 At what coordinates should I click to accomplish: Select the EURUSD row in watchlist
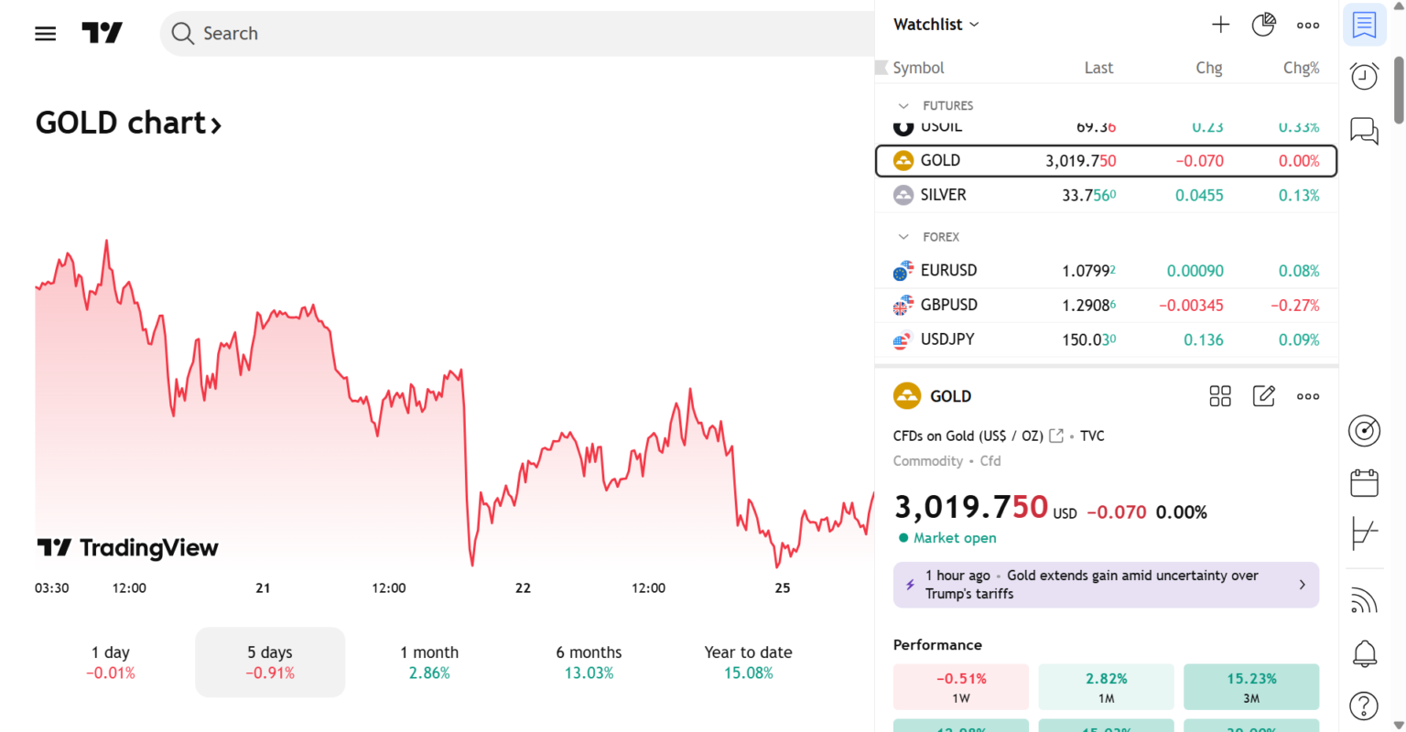[1106, 271]
